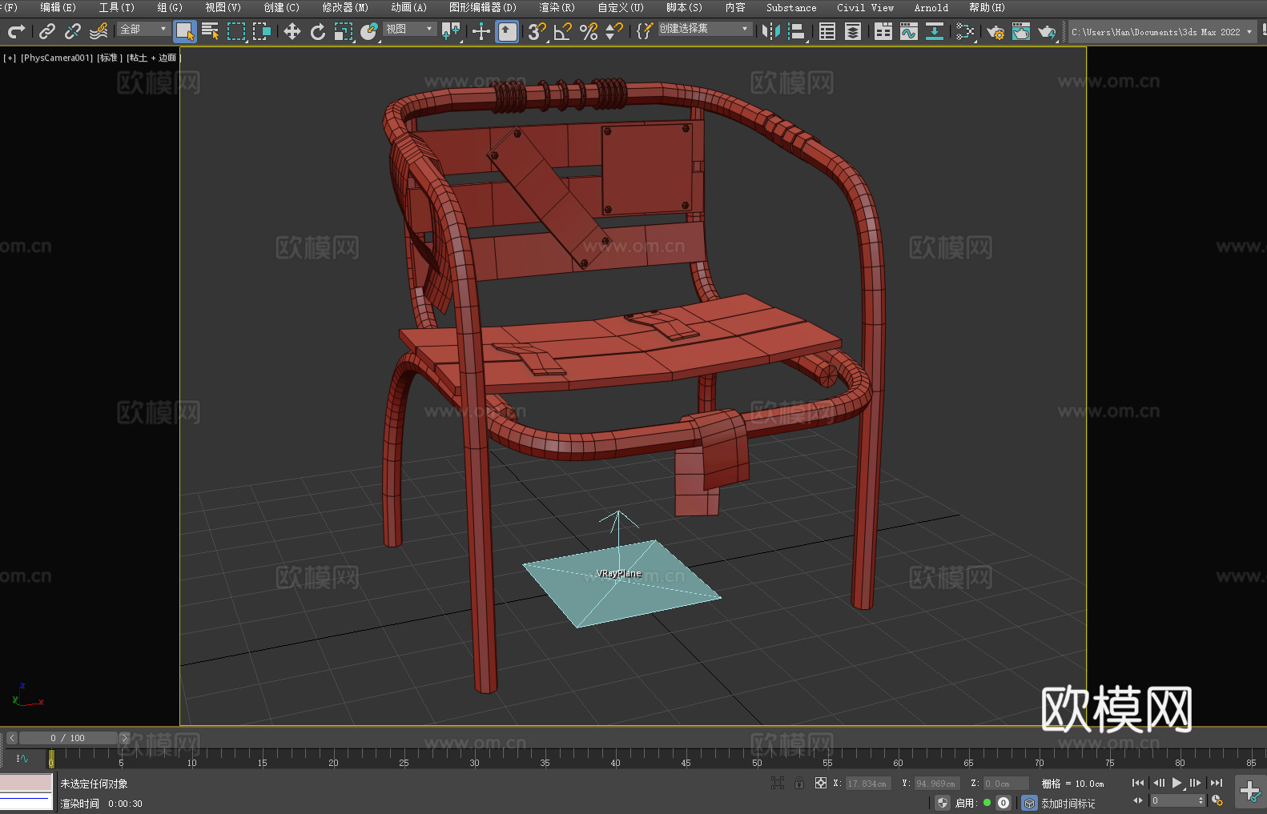This screenshot has width=1267, height=814.
Task: Open Render Setup teapot gear icon
Action: pos(995,31)
